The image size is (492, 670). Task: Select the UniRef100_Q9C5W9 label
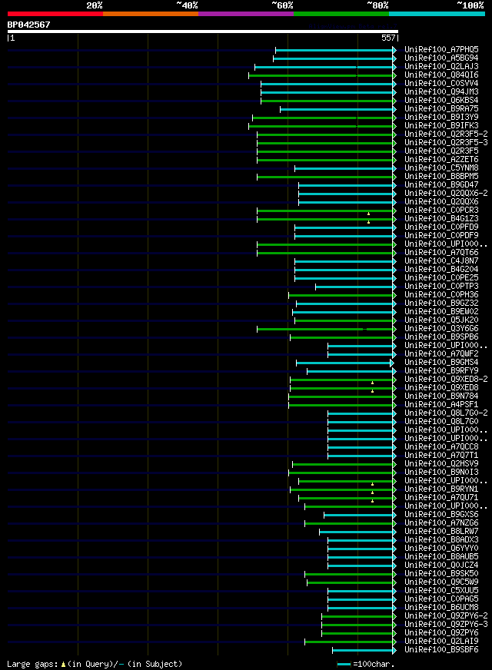point(441,582)
